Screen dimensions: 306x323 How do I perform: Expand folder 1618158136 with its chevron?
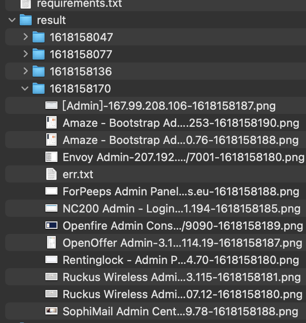[25, 71]
